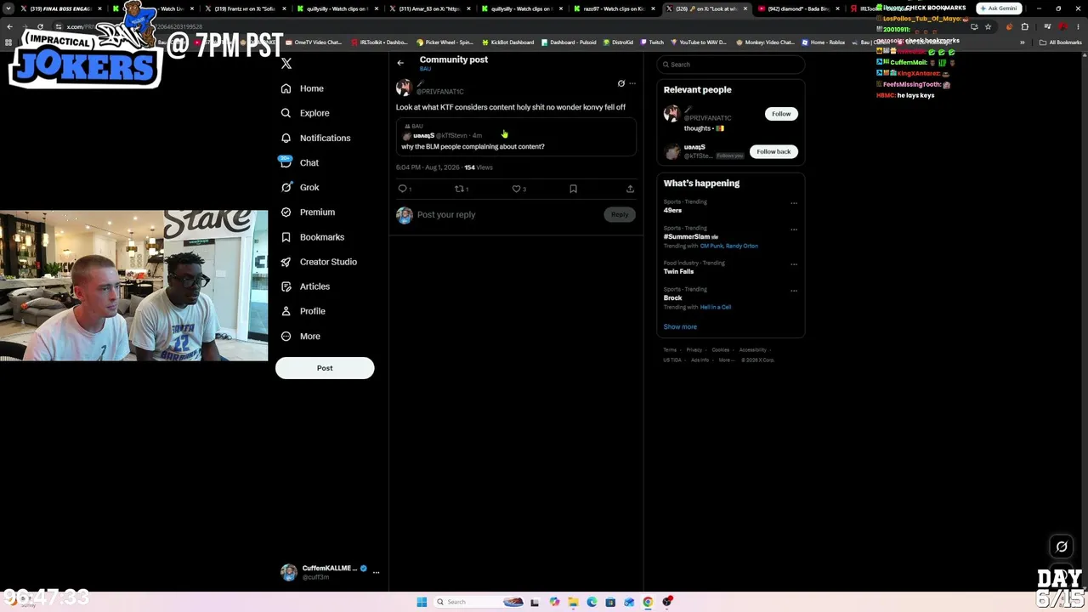Open Profile in the sidebar

pos(303,311)
